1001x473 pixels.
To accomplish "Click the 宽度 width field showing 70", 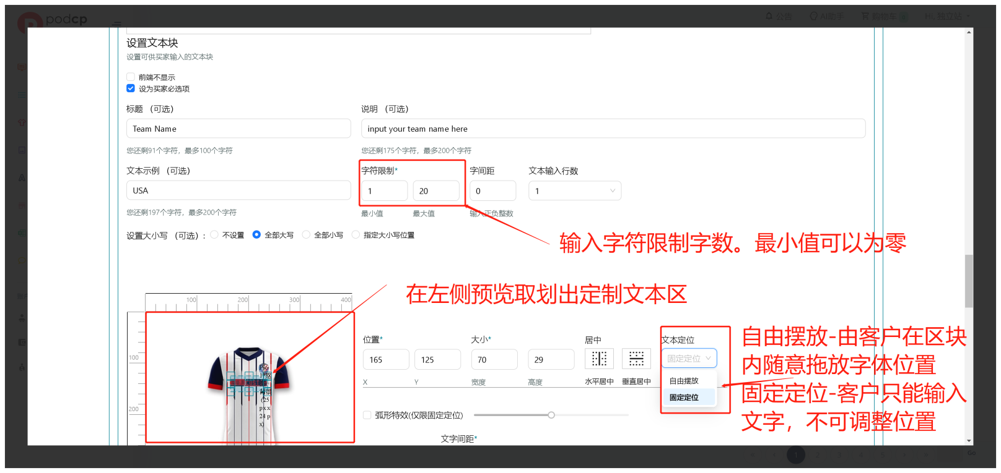I will click(x=494, y=359).
